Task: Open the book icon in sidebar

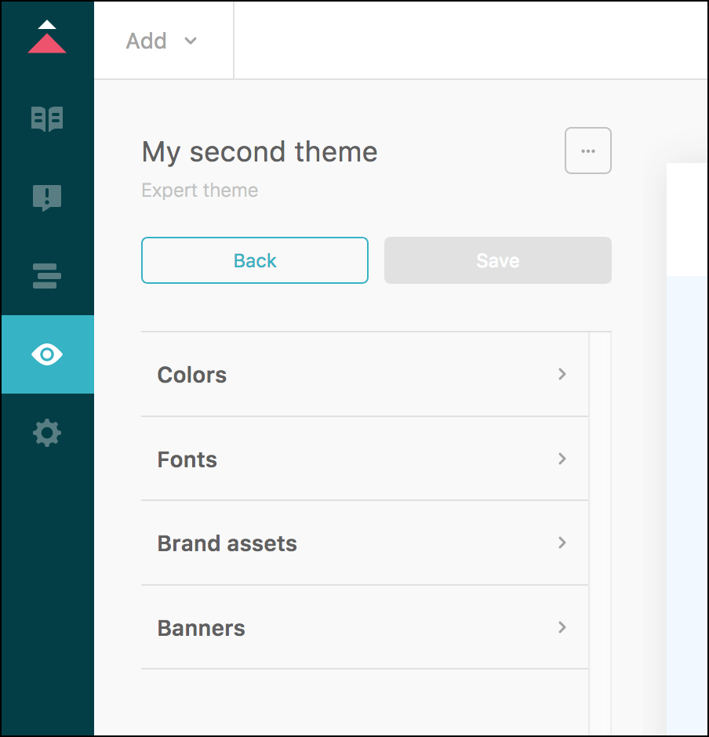Action: (47, 119)
